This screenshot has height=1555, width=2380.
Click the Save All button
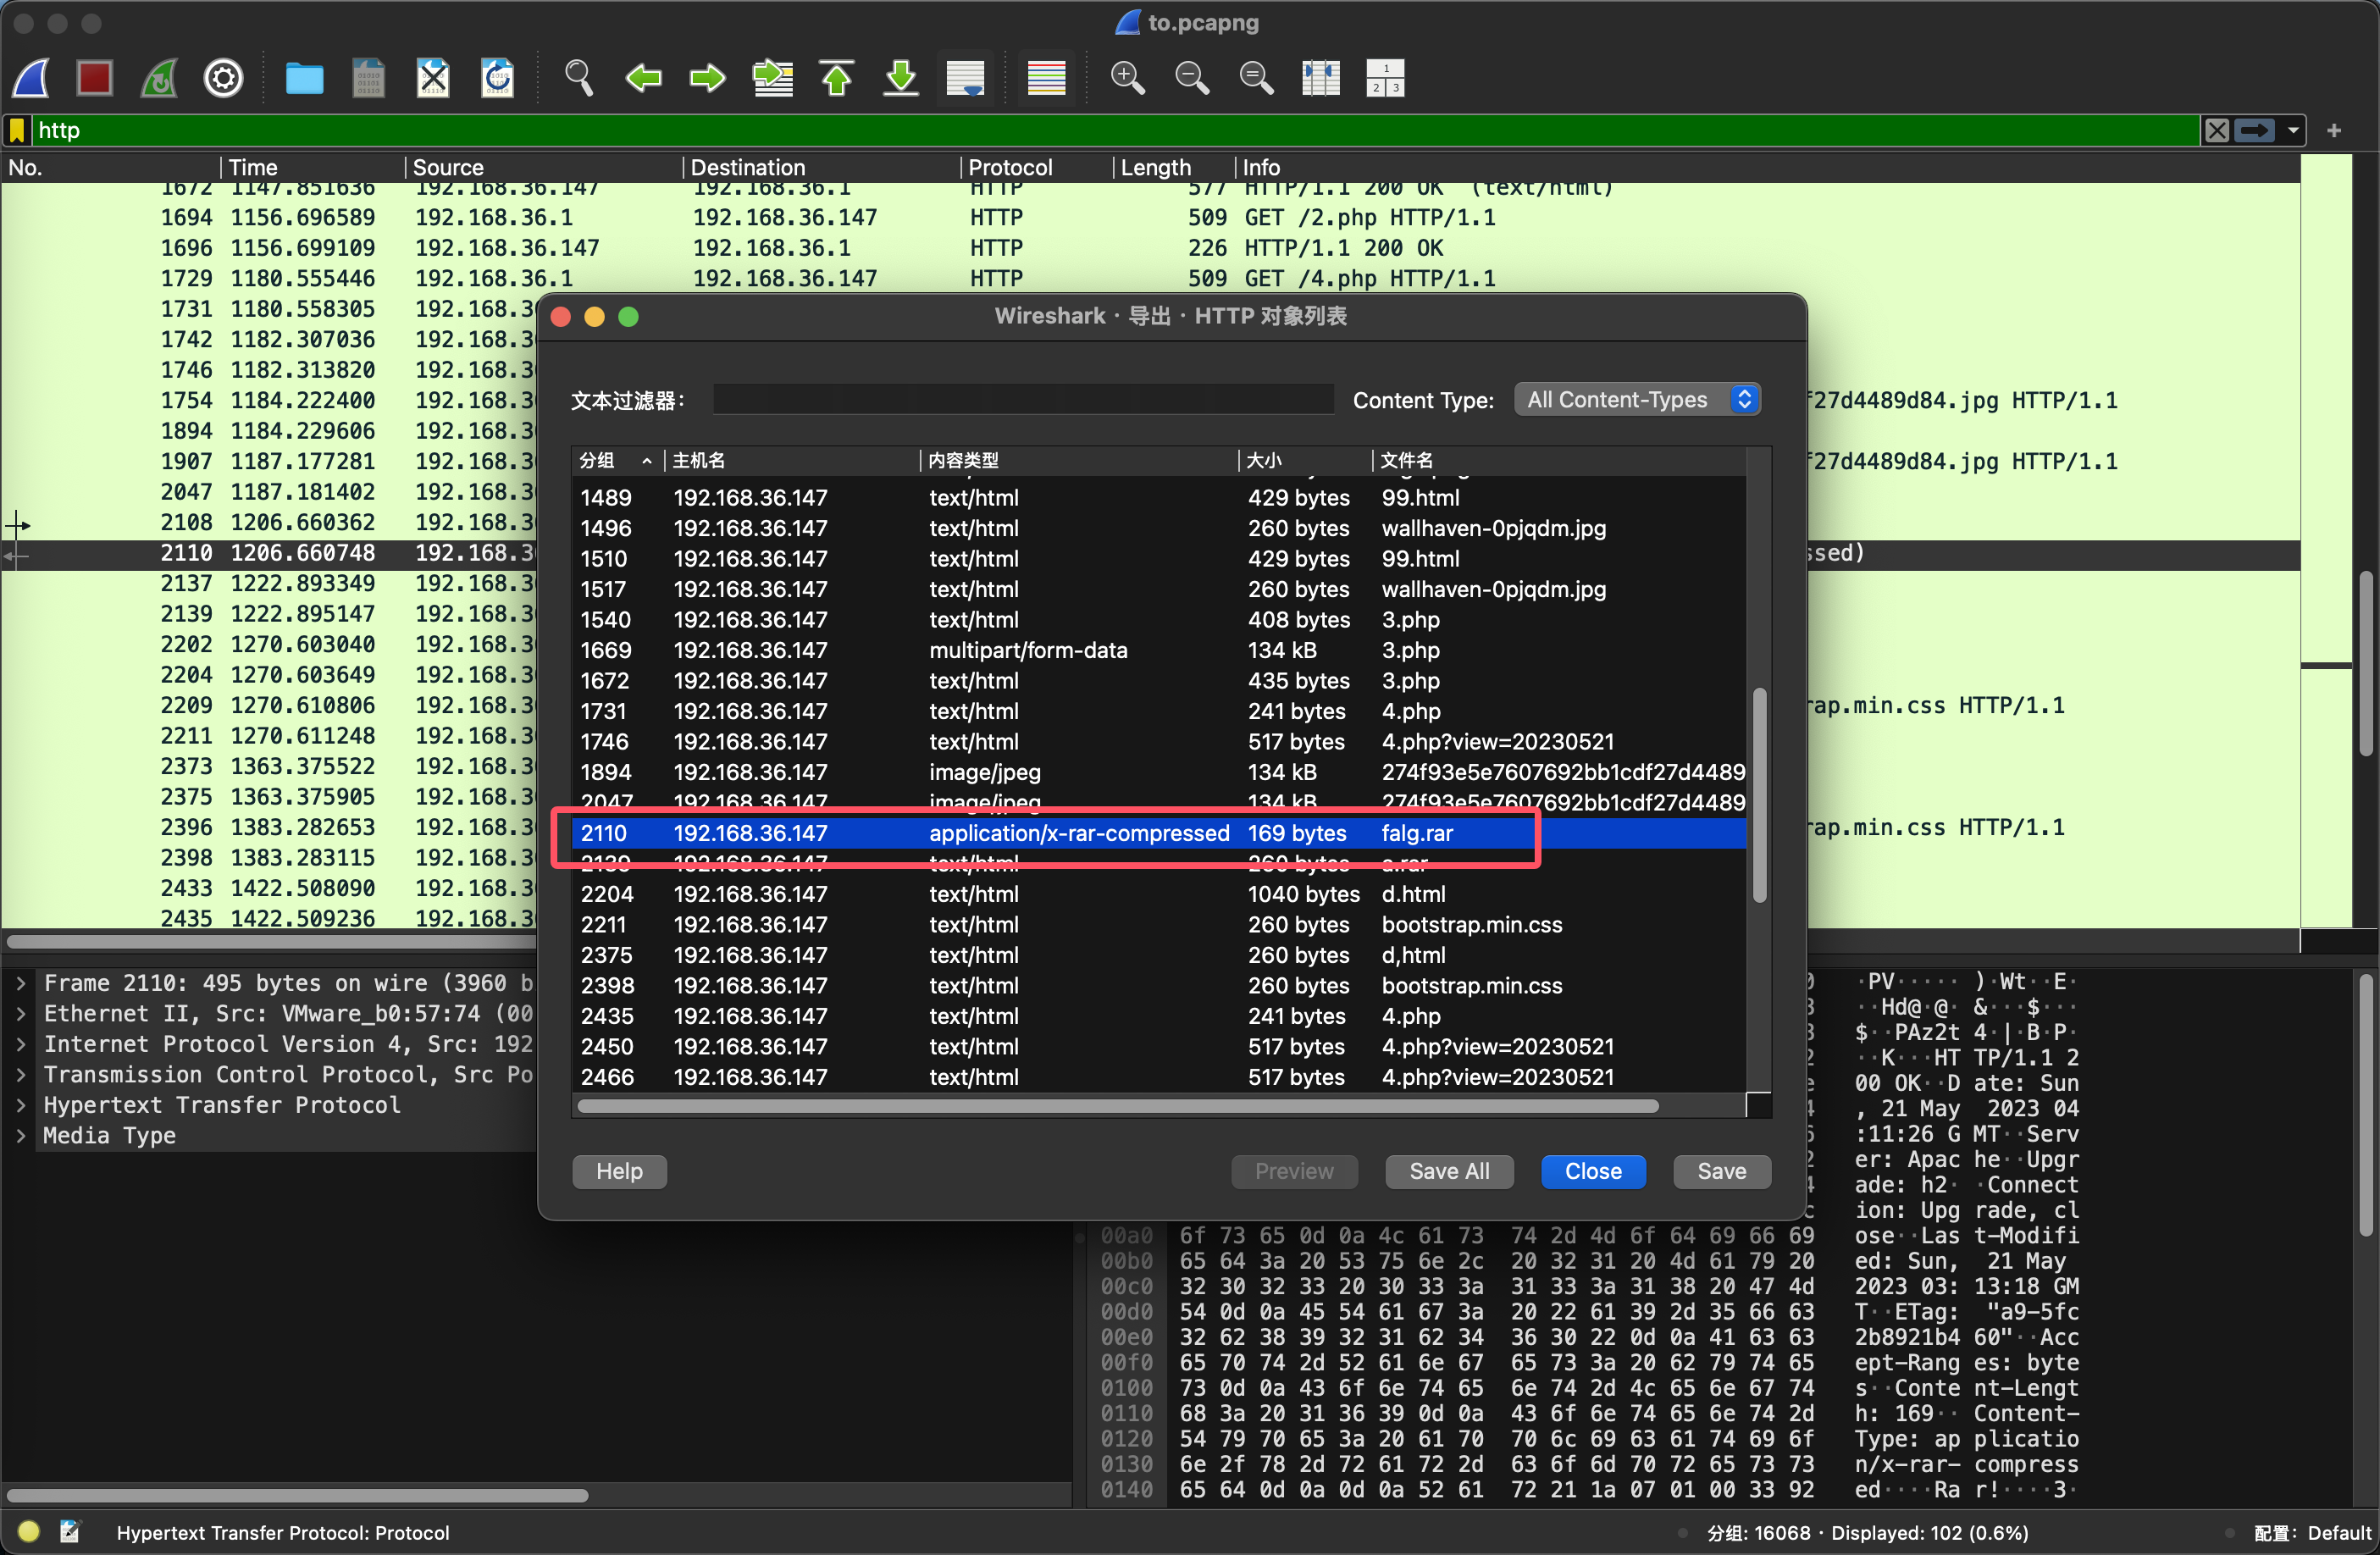pos(1449,1171)
